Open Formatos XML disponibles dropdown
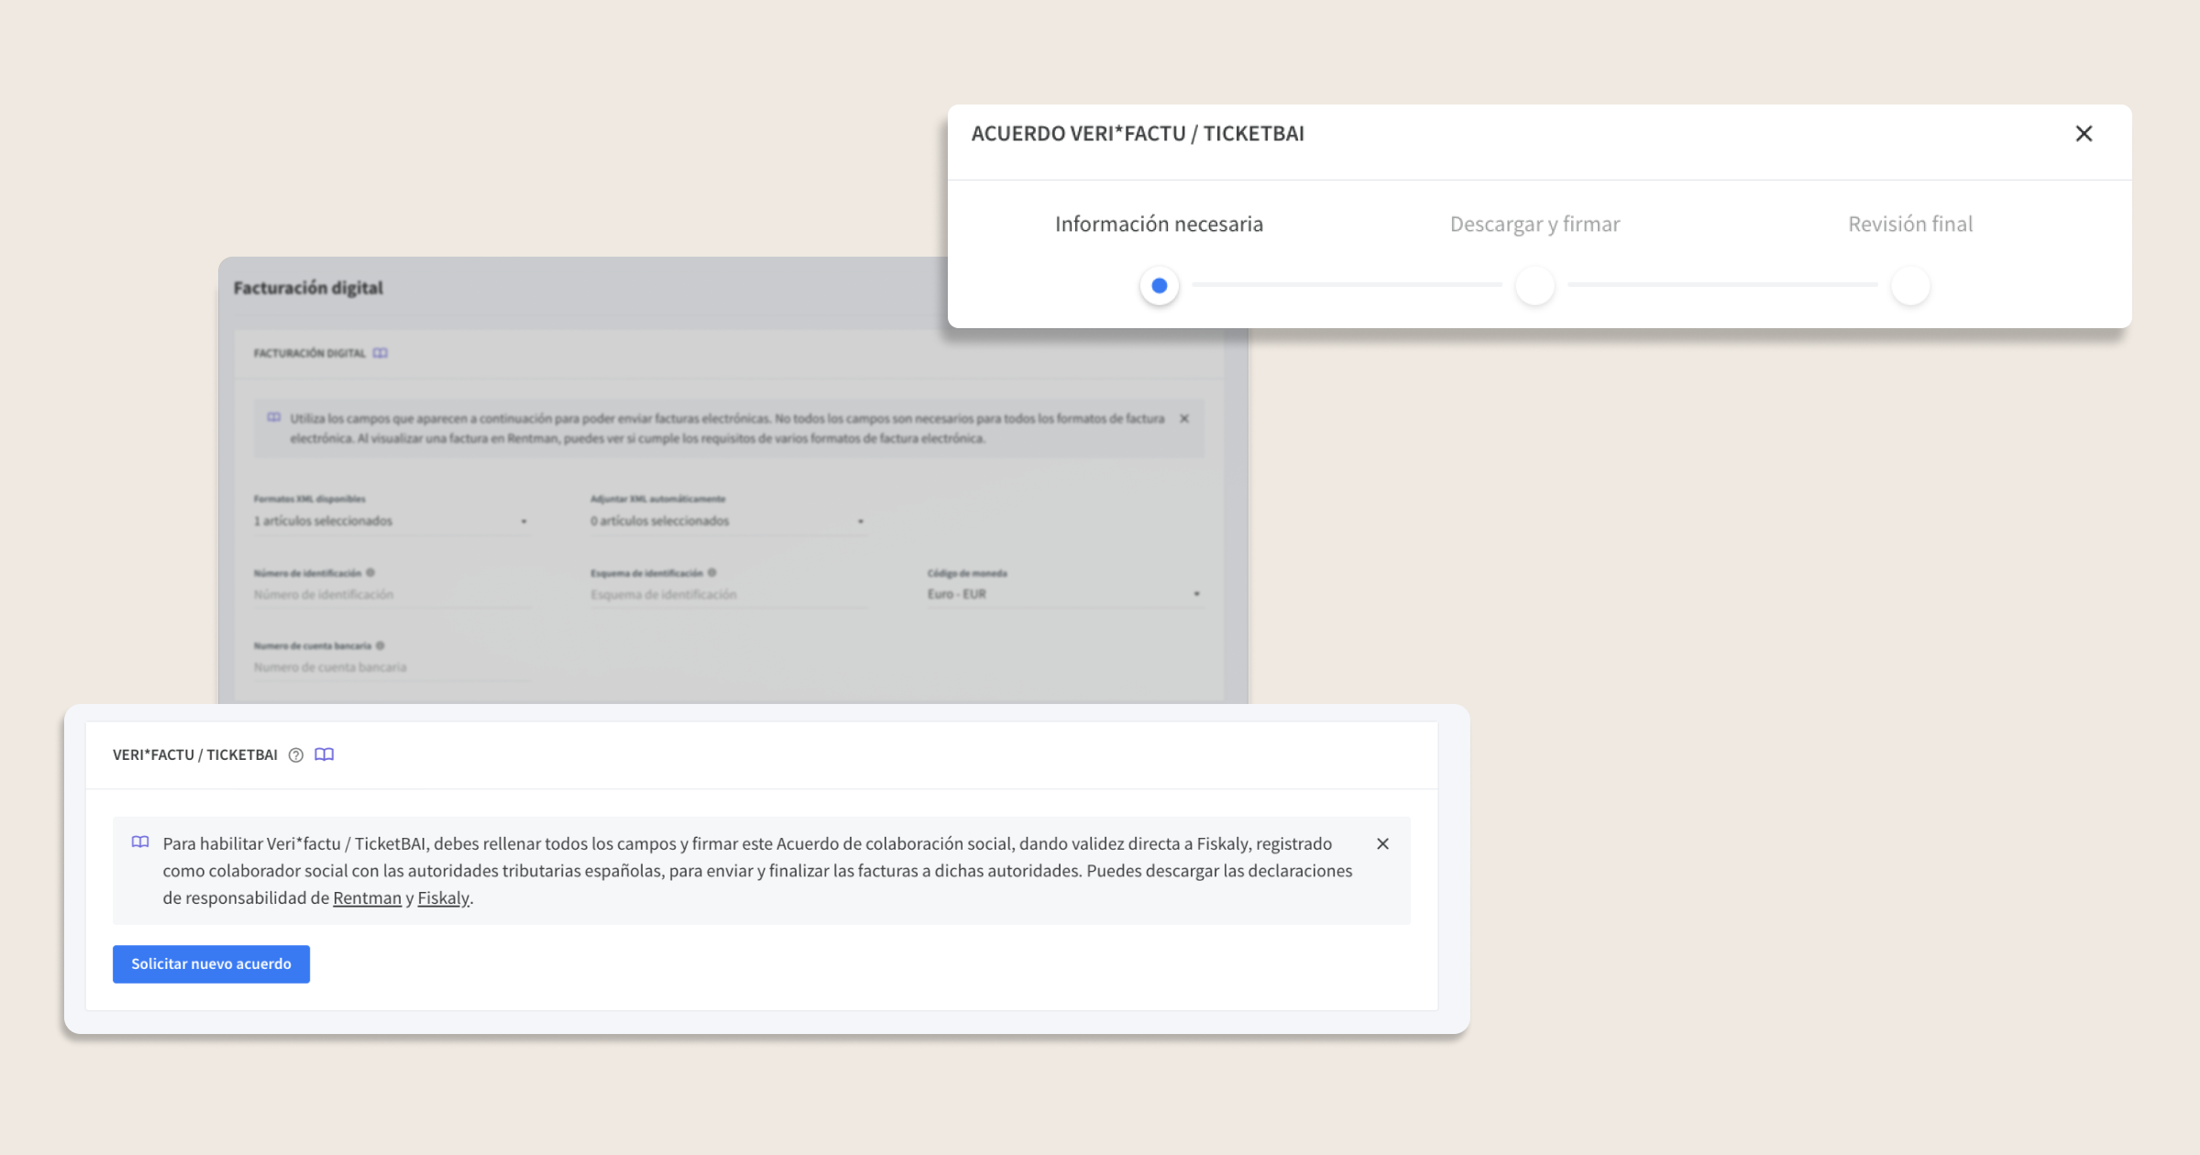The image size is (2200, 1155). point(391,521)
